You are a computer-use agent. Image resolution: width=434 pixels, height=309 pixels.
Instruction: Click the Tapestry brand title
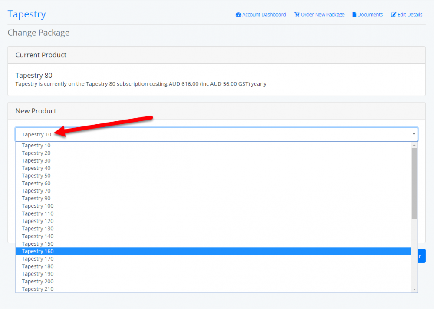[x=26, y=14]
